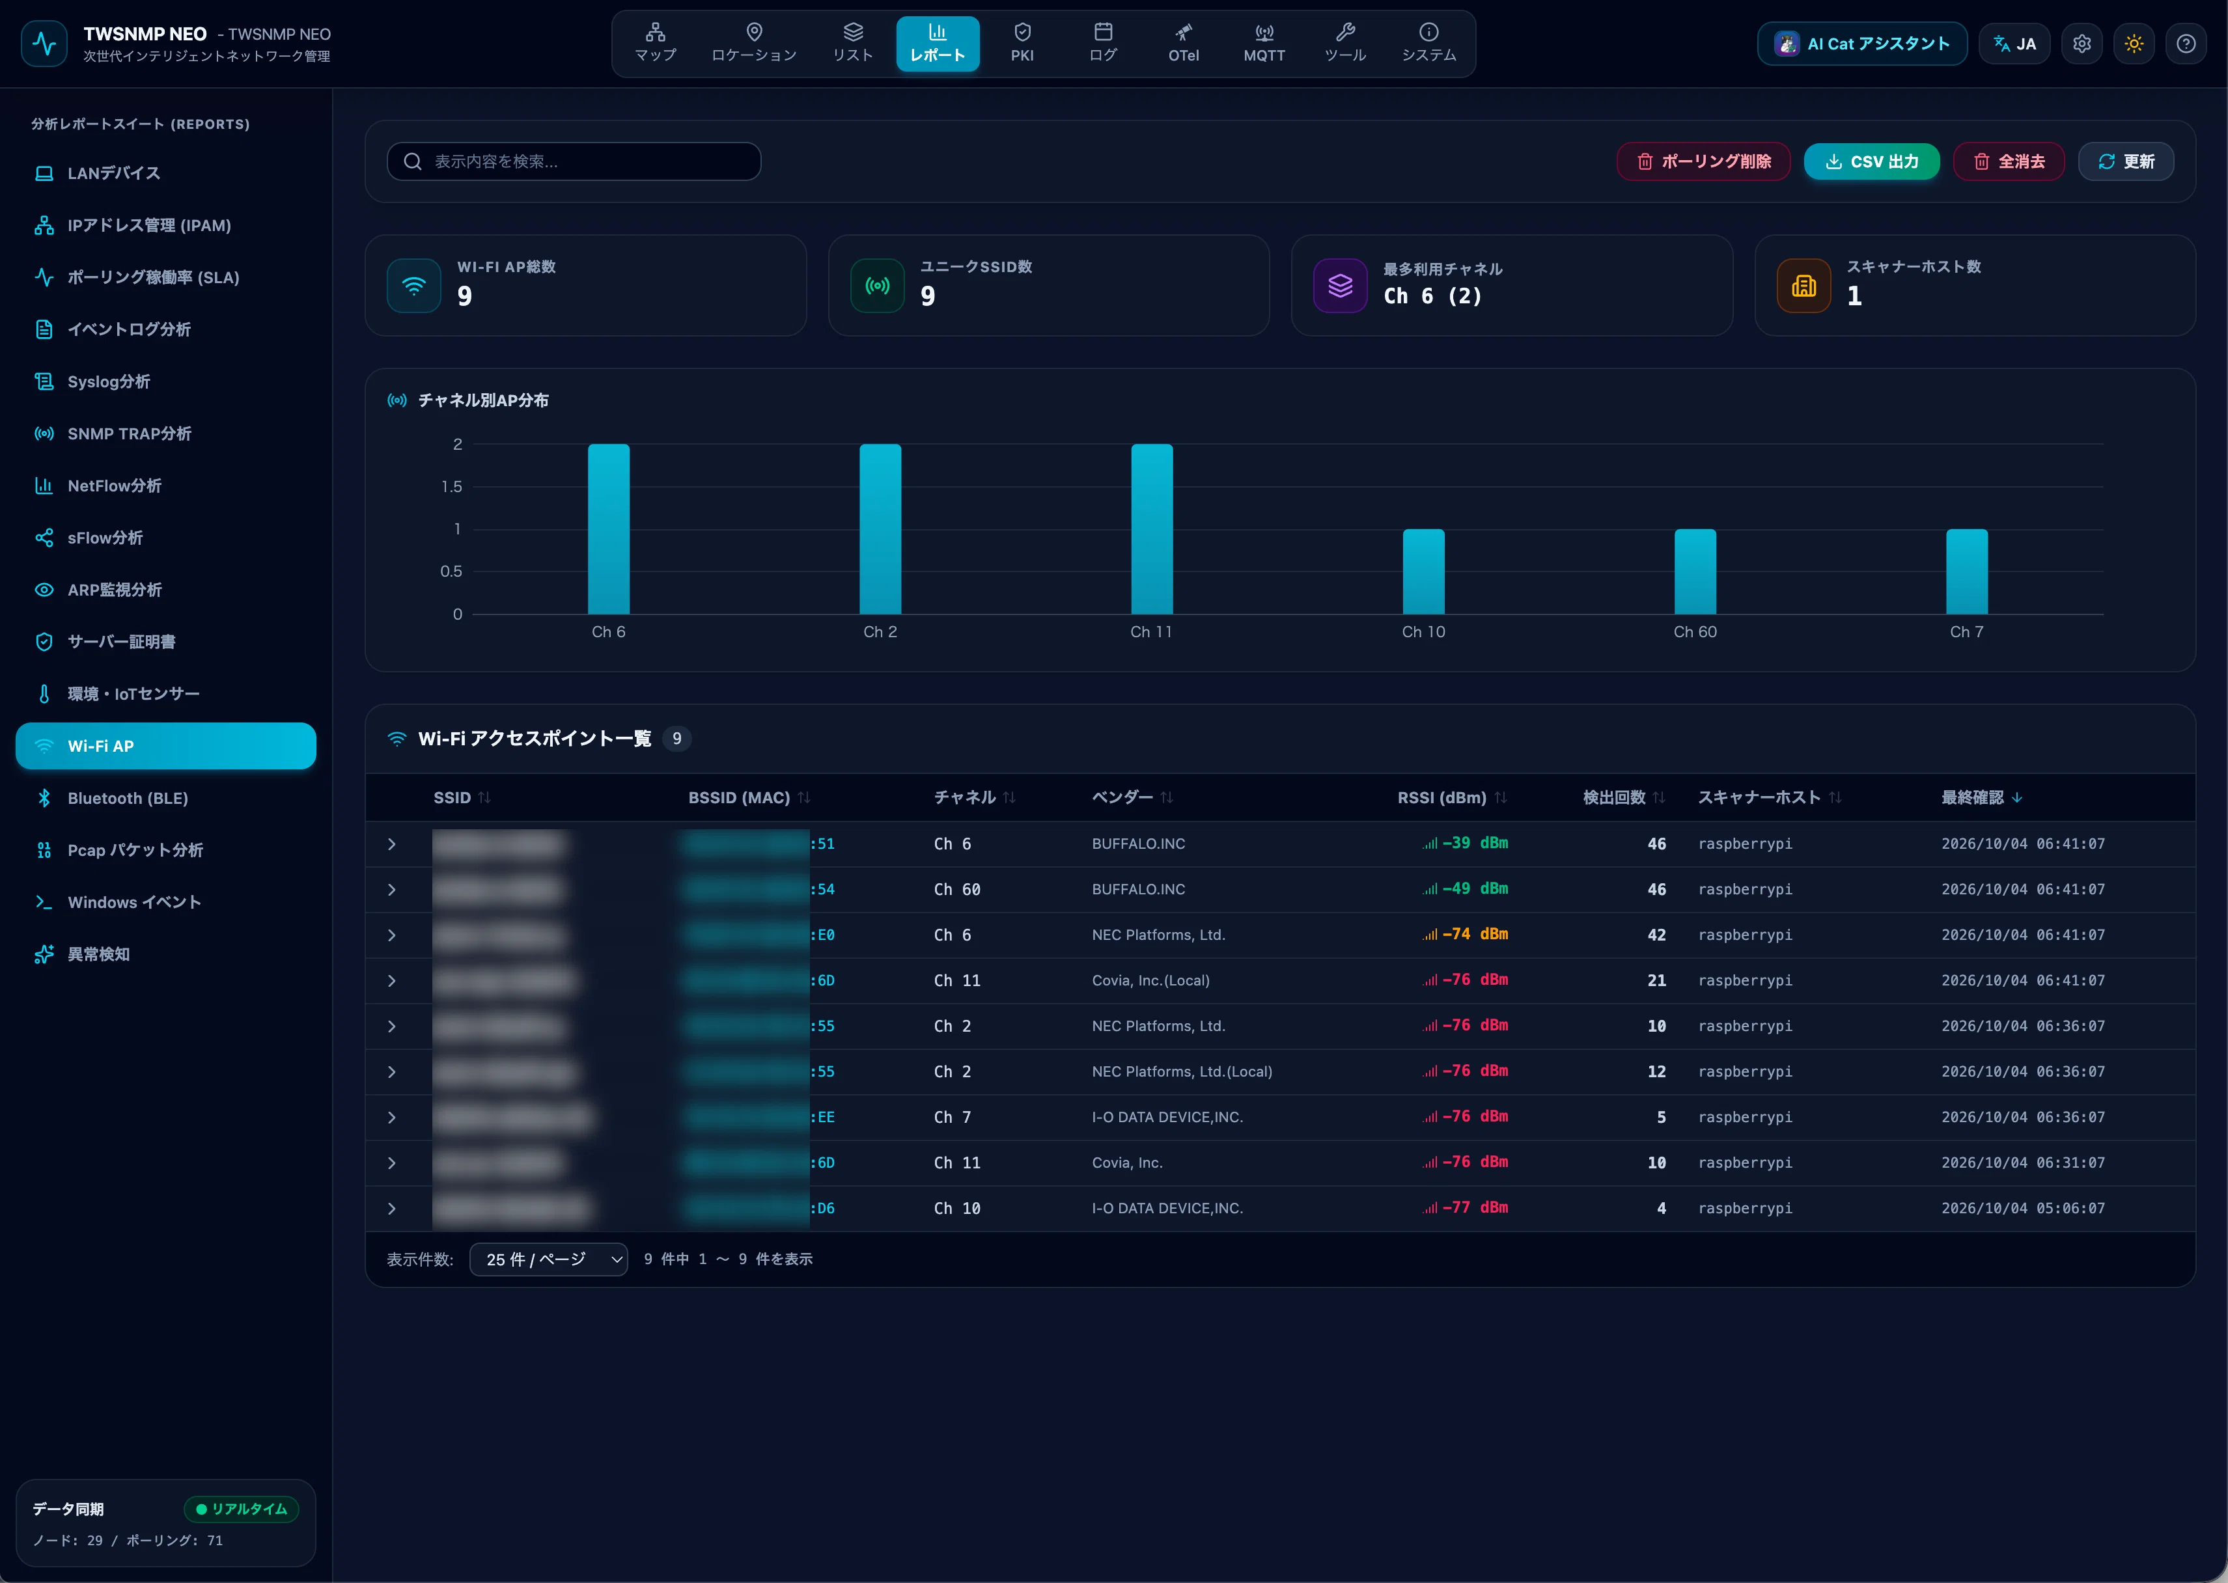Image resolution: width=2228 pixels, height=1583 pixels.
Task: Expand the Ch 7 I-O DATA row
Action: [392, 1118]
